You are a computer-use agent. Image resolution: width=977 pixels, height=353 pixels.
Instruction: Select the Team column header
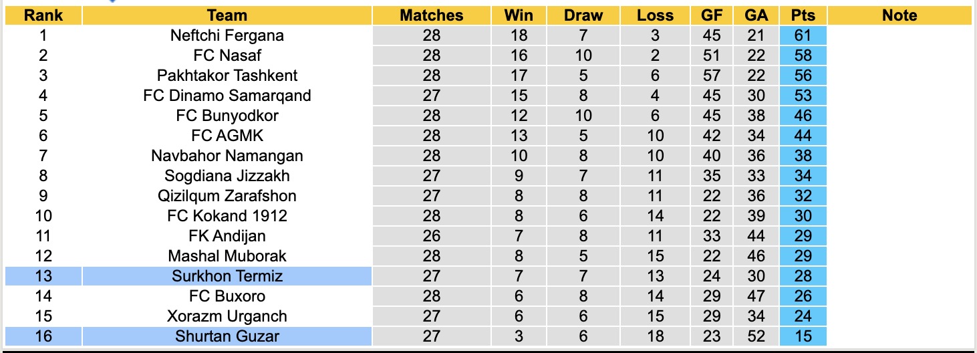[x=227, y=15]
